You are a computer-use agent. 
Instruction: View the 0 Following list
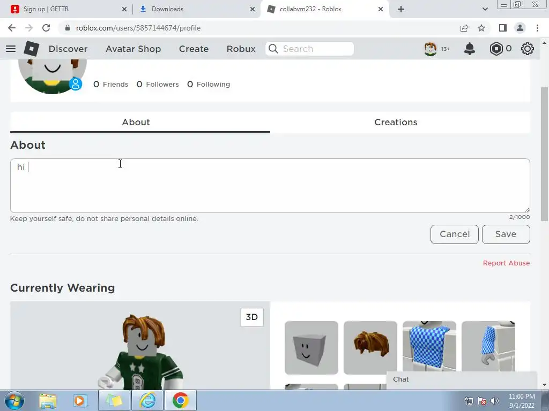click(209, 84)
